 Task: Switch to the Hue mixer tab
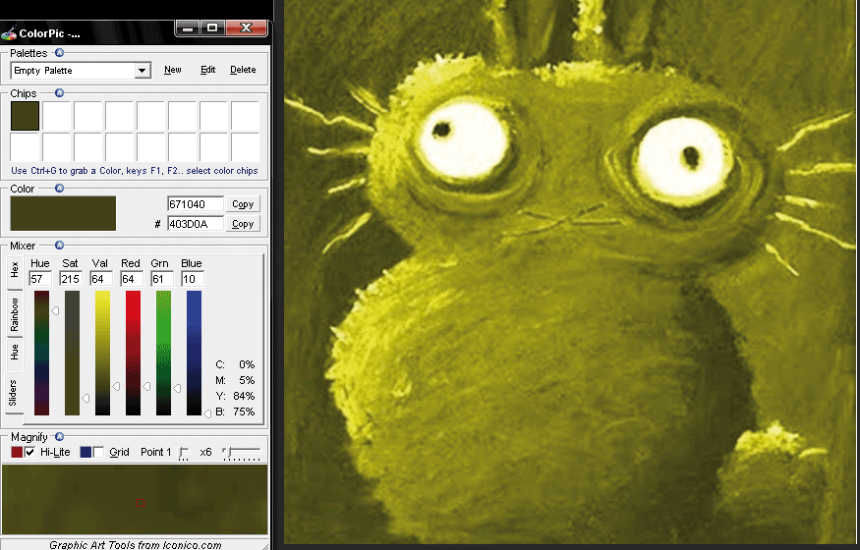click(15, 352)
